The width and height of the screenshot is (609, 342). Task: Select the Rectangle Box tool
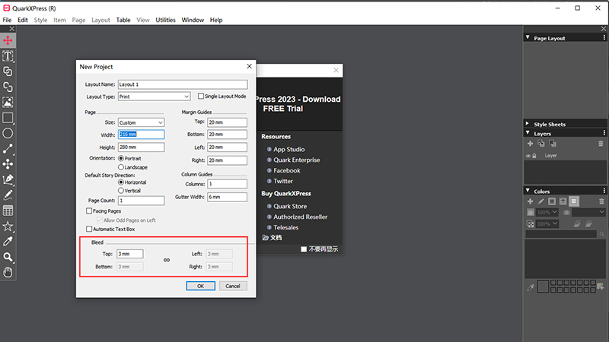point(8,118)
